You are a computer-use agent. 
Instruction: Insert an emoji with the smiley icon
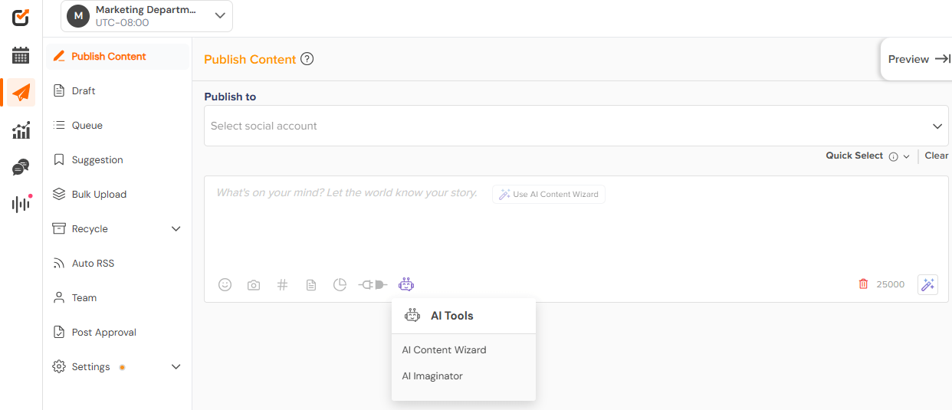pos(225,284)
